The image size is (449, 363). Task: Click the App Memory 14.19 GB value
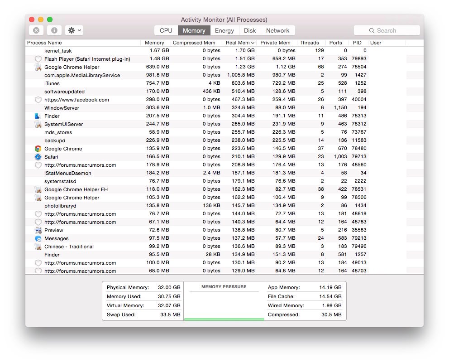[x=330, y=287]
